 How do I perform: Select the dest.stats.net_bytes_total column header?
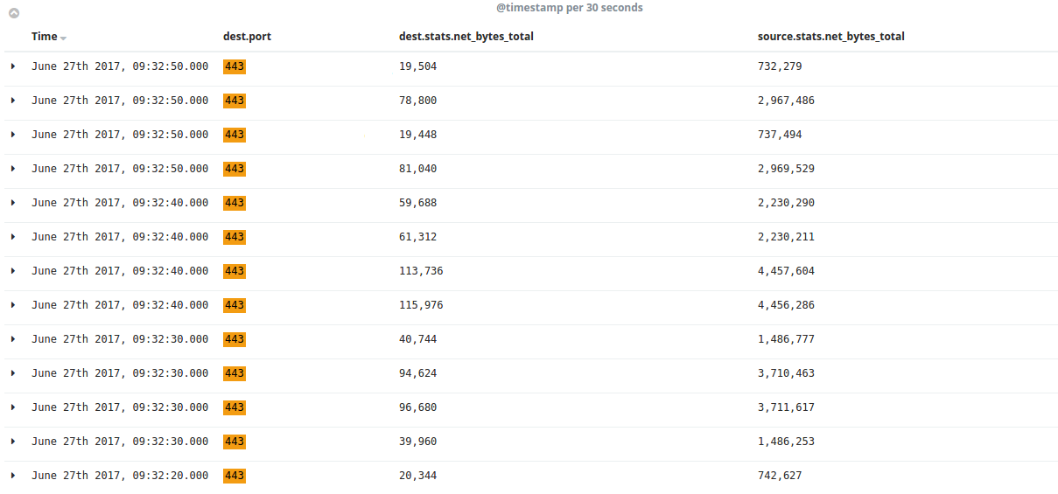click(466, 37)
